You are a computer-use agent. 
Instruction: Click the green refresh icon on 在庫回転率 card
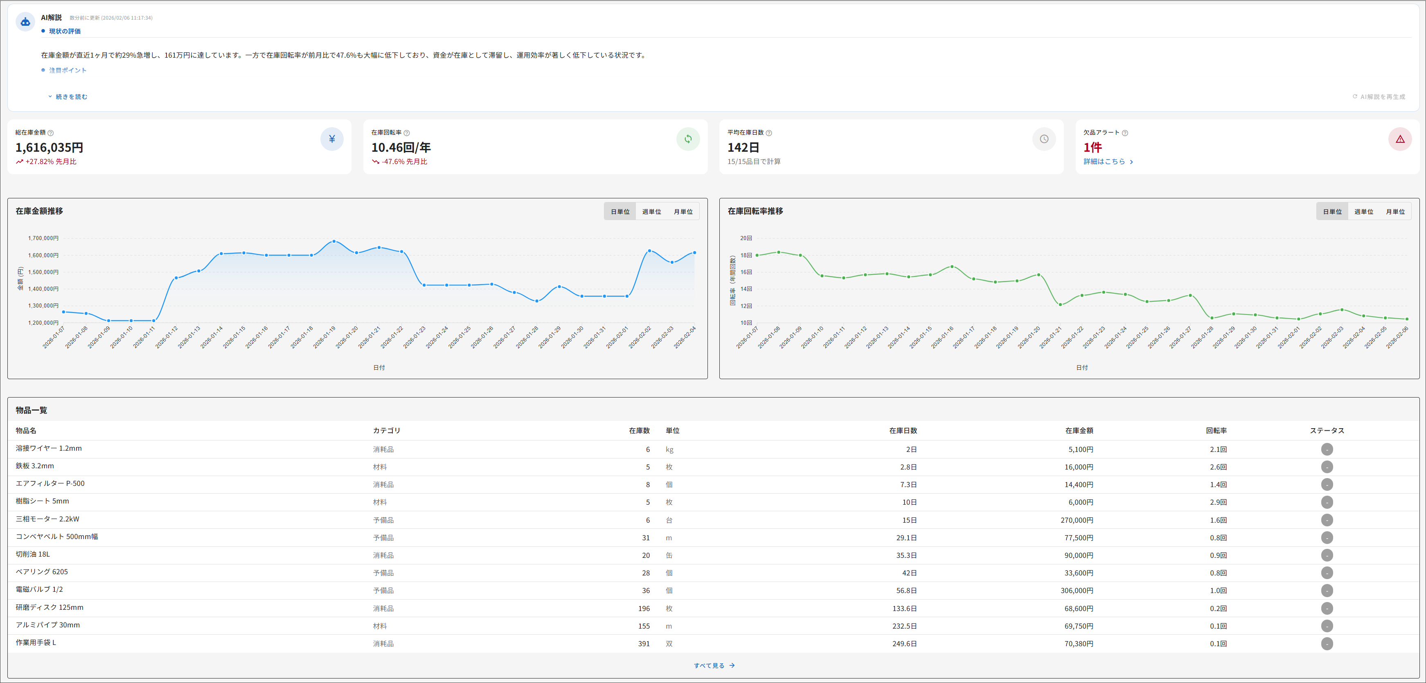click(x=688, y=139)
